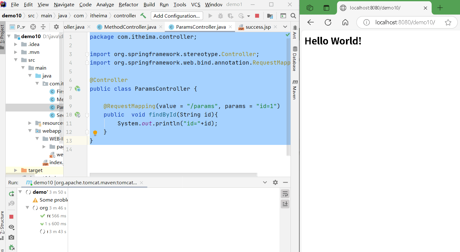Click the camera dump threads icon
This screenshot has height=252, width=460.
click(x=11, y=237)
